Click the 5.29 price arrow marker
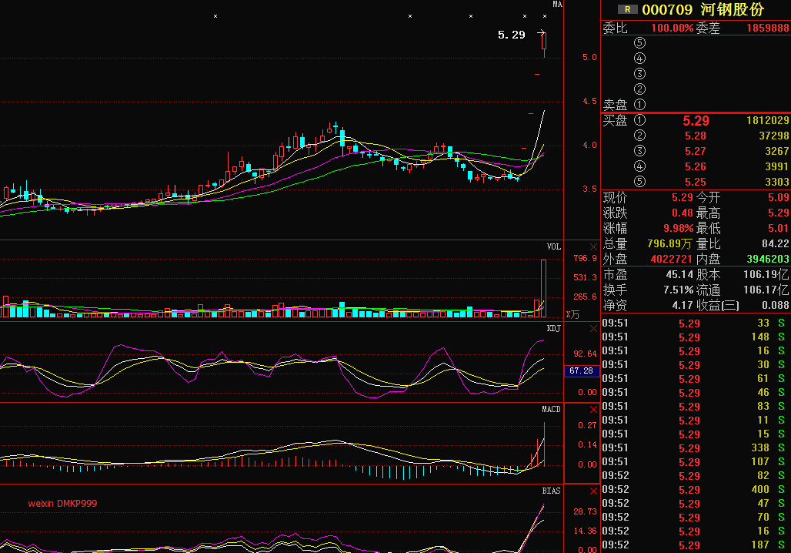Screen dimensions: 791x553 click(x=541, y=33)
